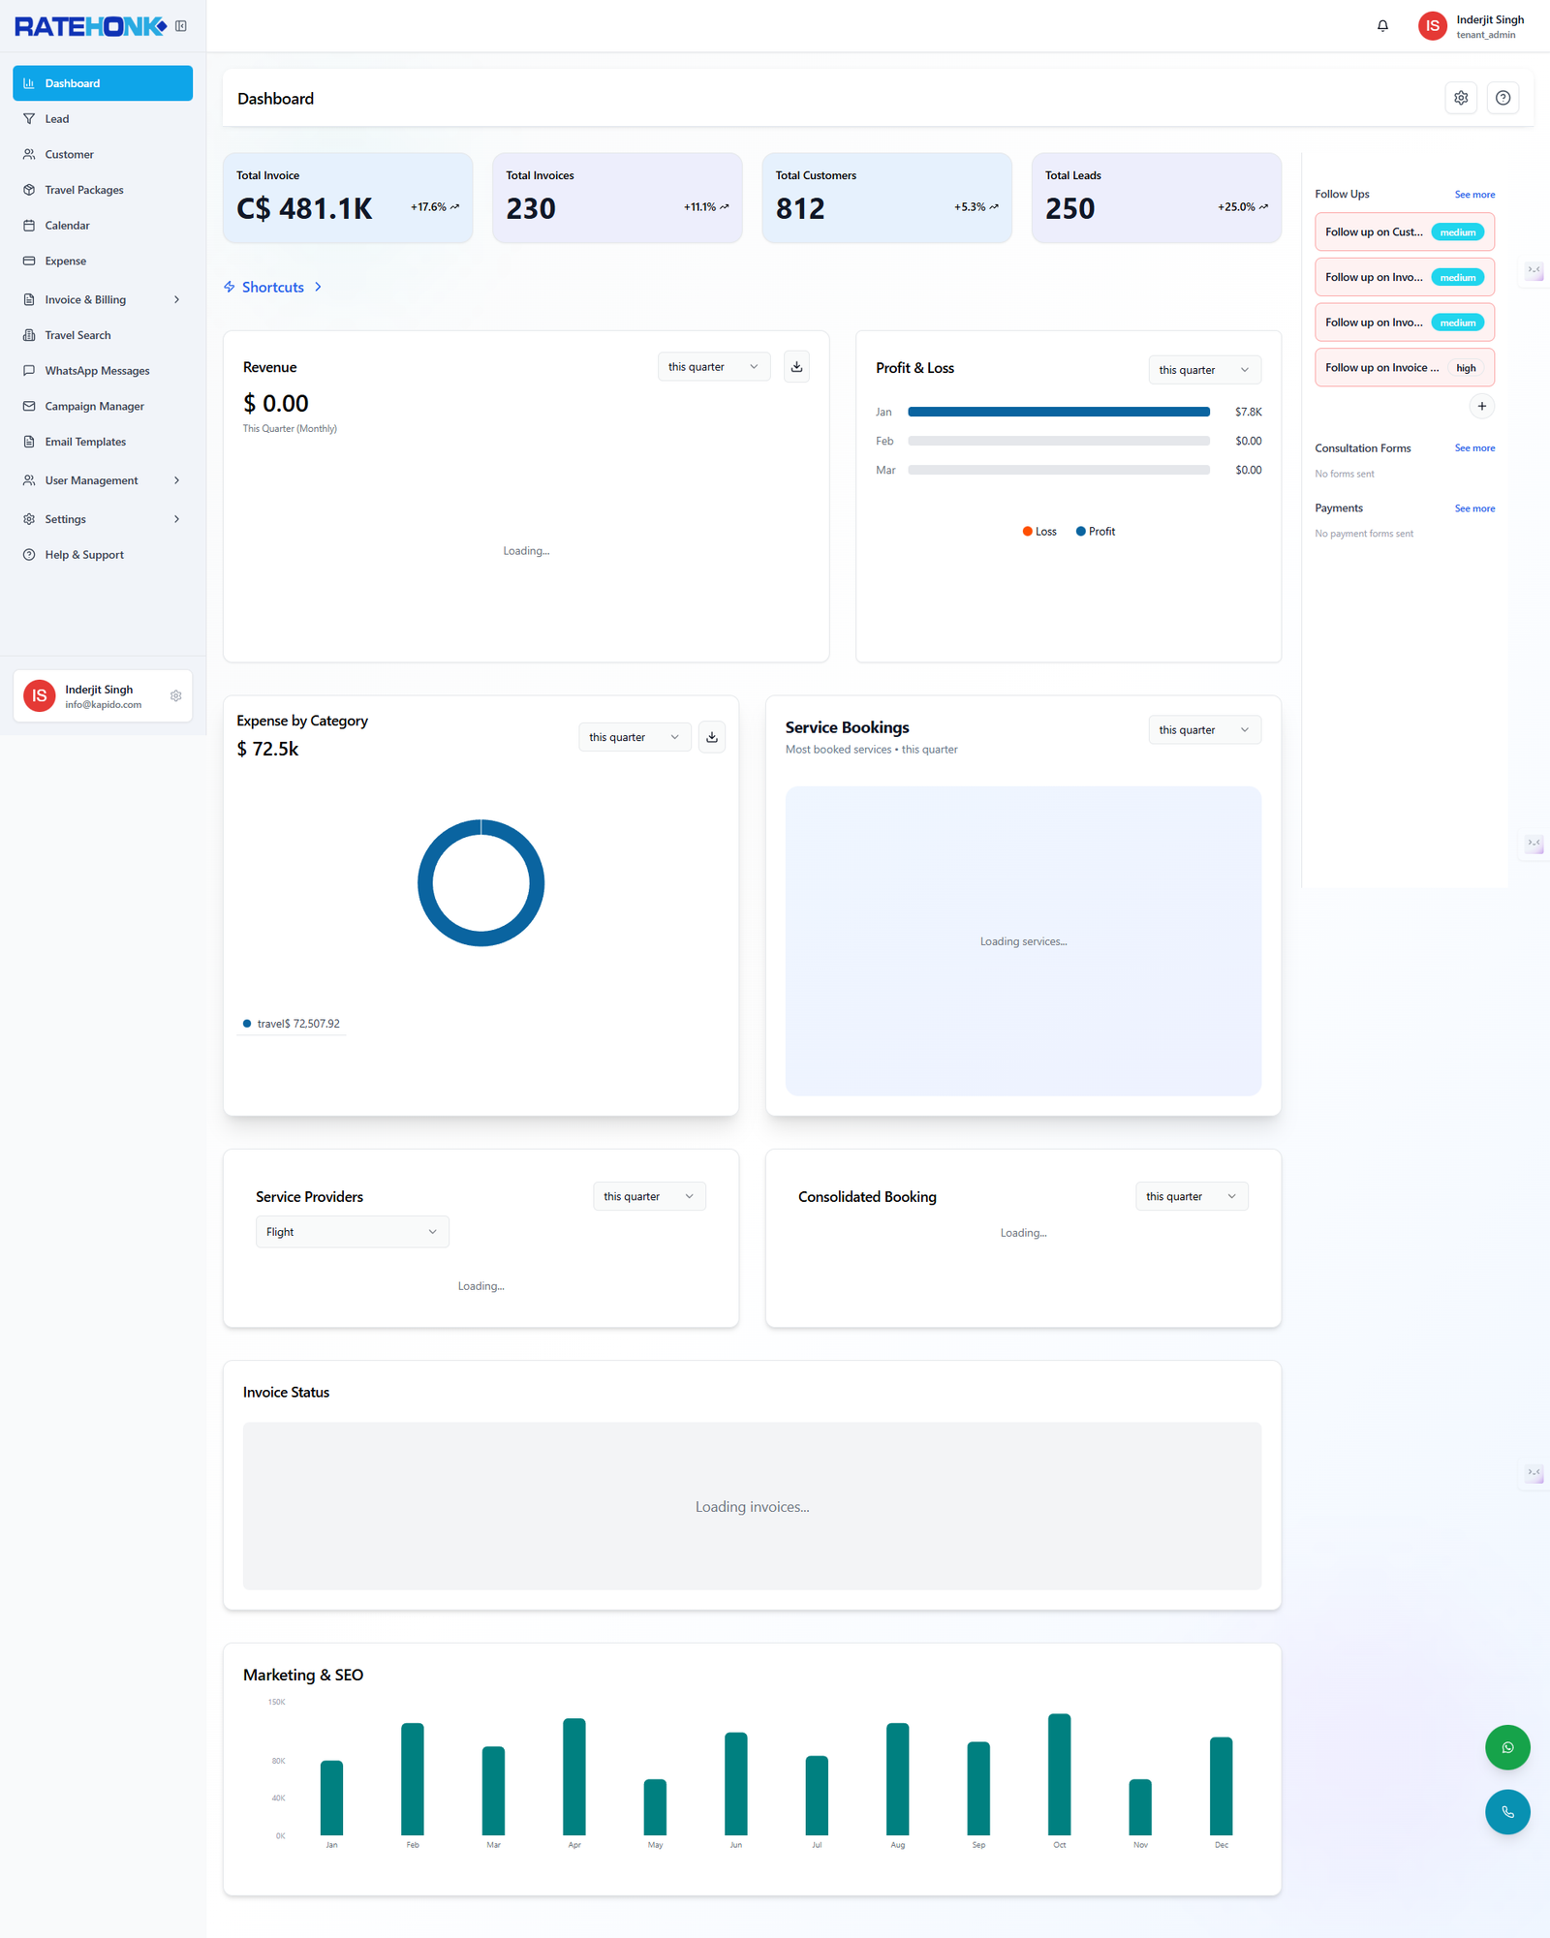Toggle Loss series in Profit & Loss legend

coord(1039,532)
